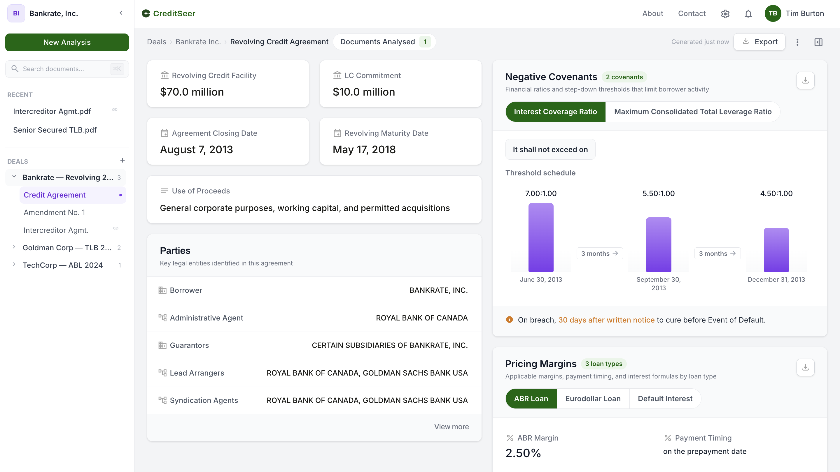Open the settings gear icon

[x=725, y=14]
